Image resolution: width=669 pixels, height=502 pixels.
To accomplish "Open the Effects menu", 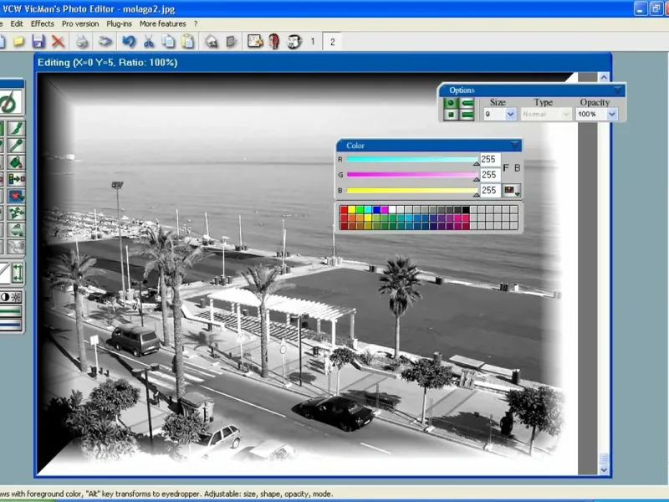I will [42, 23].
